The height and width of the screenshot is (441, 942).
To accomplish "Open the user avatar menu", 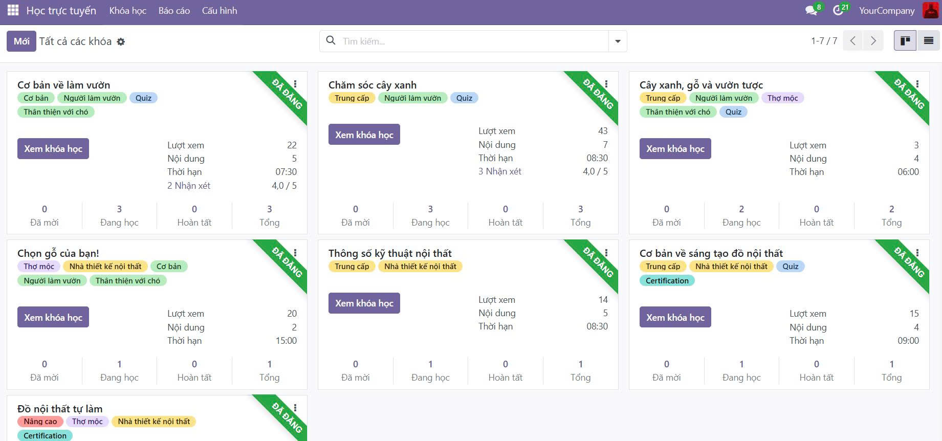I will click(930, 10).
